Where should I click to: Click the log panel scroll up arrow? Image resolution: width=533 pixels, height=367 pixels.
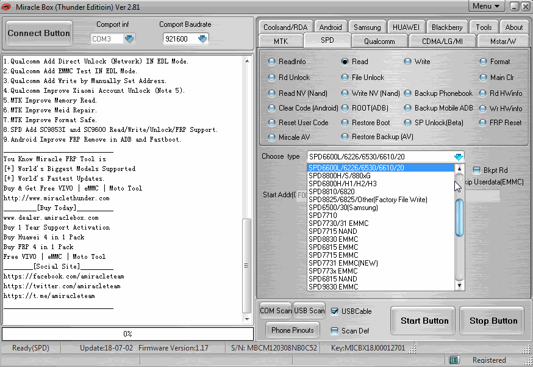coord(247,61)
